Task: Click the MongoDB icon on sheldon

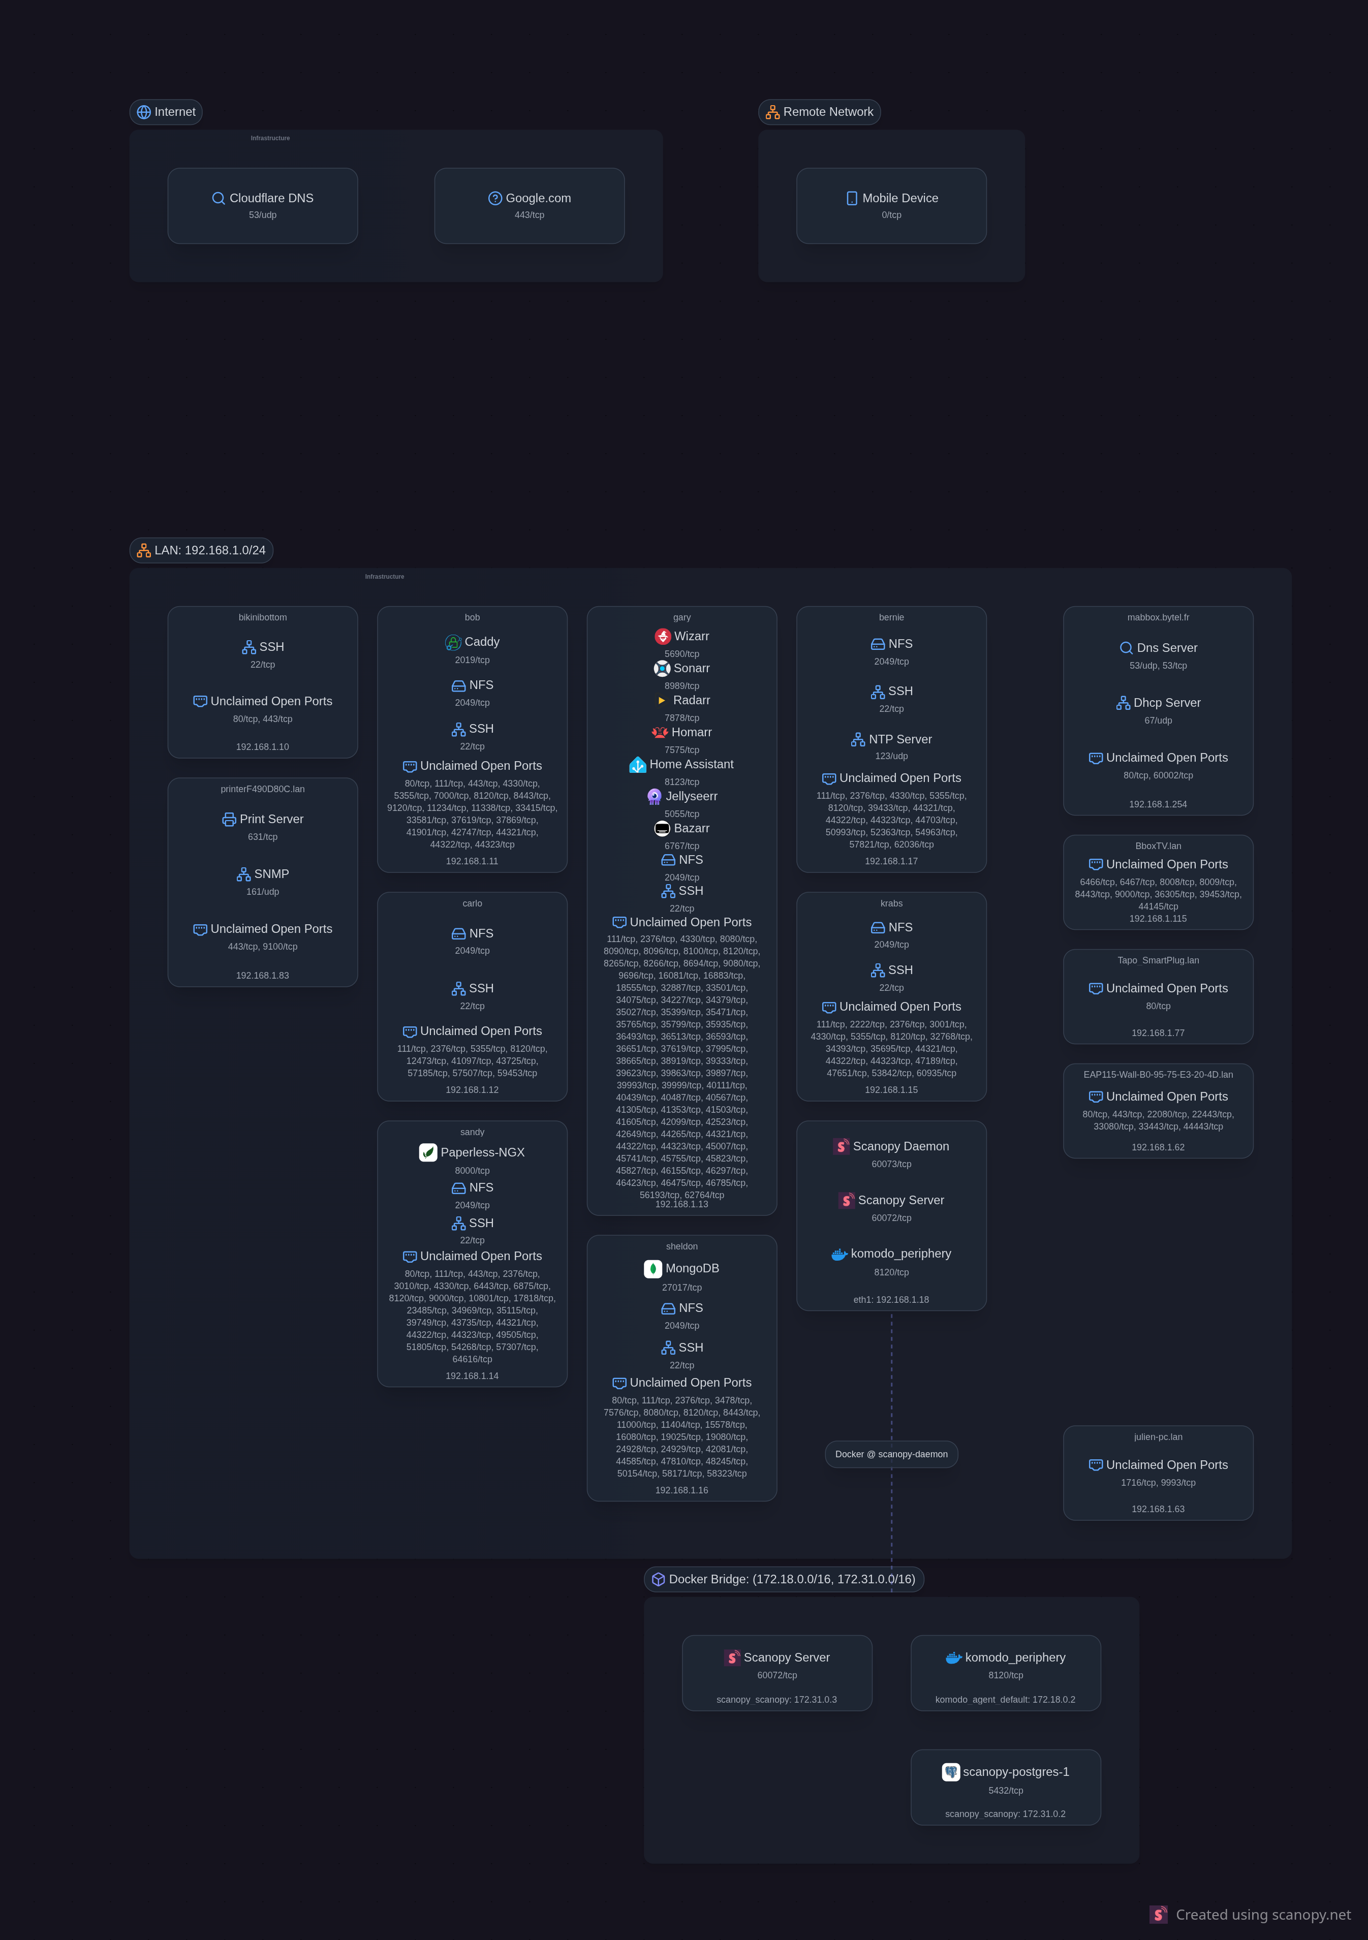Action: tap(652, 1268)
